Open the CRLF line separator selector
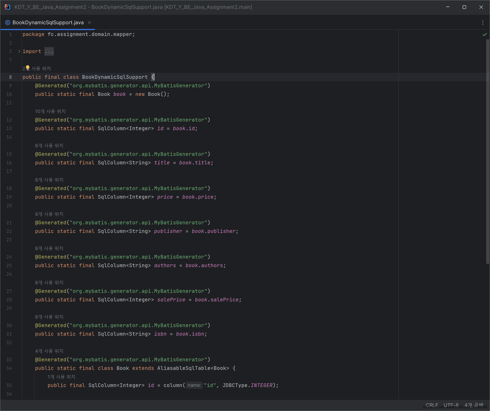 click(x=432, y=405)
